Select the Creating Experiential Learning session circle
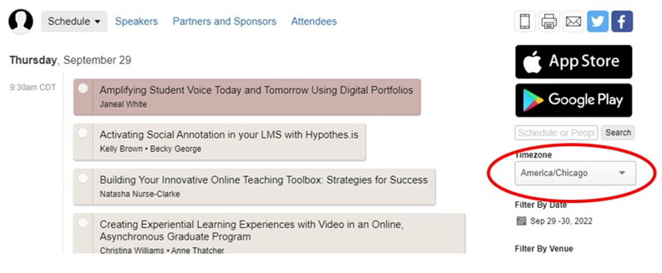Image resolution: width=662 pixels, height=273 pixels. pos(83,223)
